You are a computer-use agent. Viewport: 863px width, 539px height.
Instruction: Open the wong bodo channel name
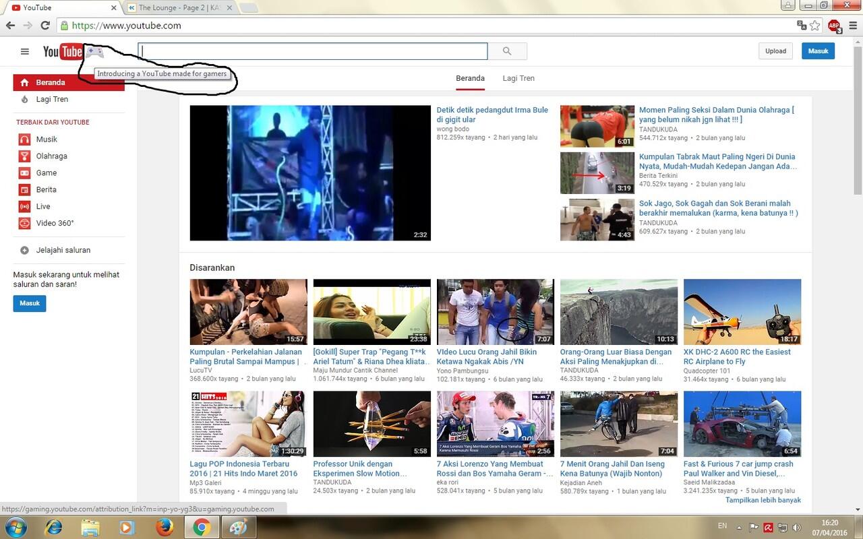click(453, 129)
